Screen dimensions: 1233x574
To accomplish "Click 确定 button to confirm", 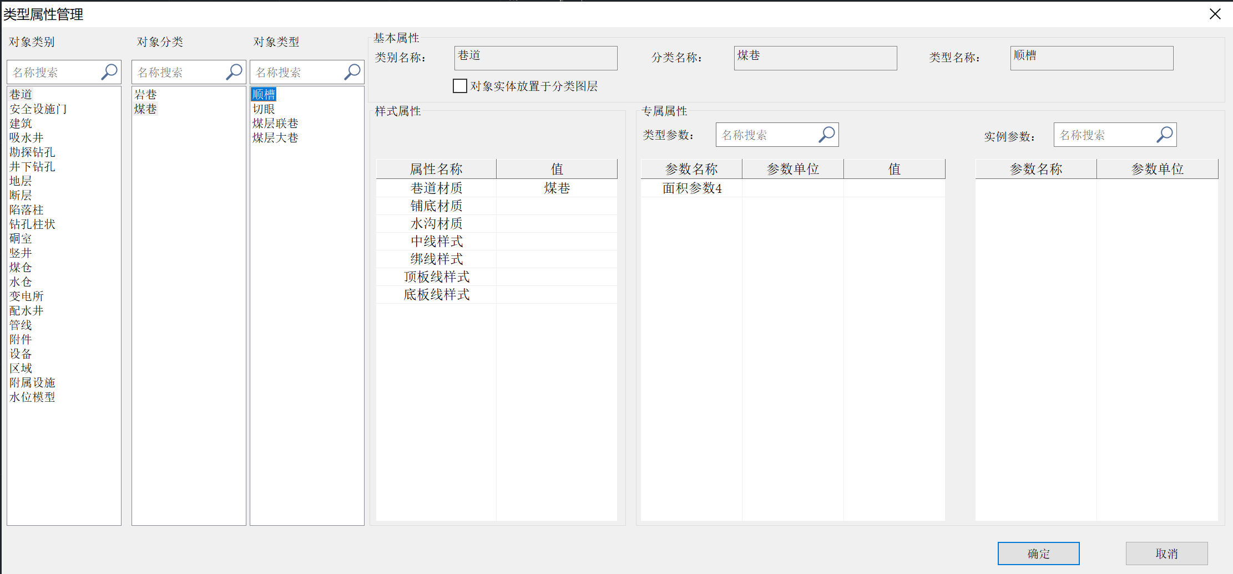I will click(1038, 553).
